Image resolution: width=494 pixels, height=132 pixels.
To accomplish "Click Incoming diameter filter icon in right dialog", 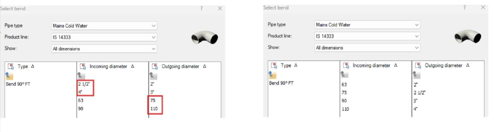I will tap(346, 66).
